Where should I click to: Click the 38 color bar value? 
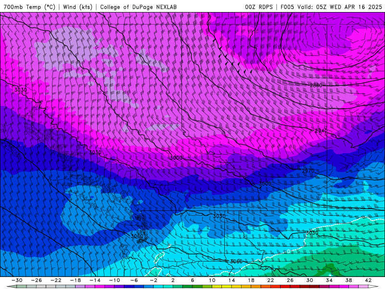(x=348, y=280)
